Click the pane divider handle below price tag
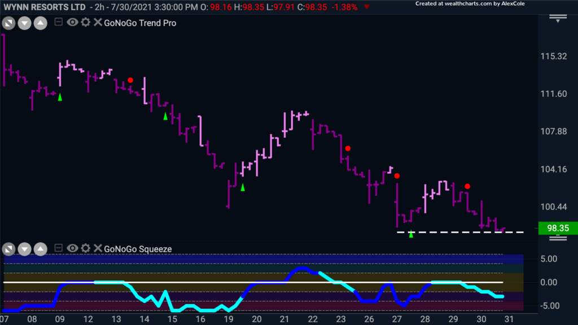 [x=558, y=238]
